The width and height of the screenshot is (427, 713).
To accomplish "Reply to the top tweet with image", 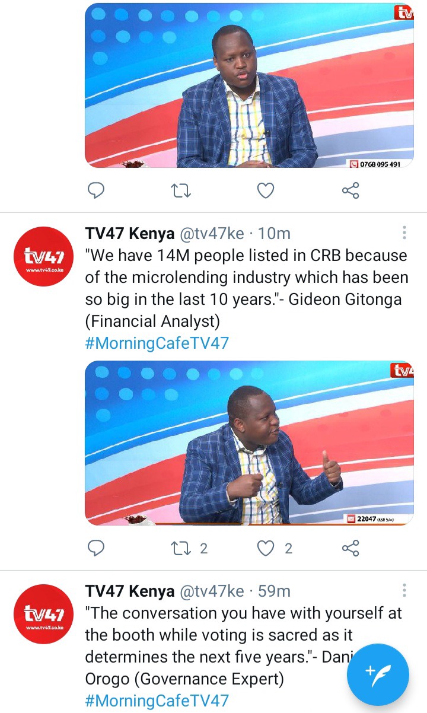I will pyautogui.click(x=96, y=190).
